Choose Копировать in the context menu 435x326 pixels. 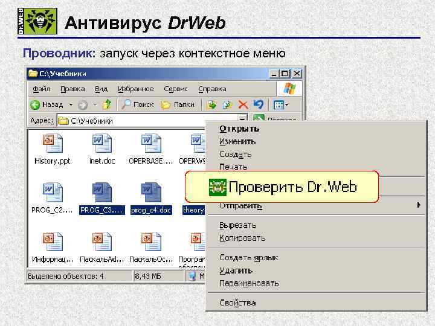pyautogui.click(x=316, y=238)
